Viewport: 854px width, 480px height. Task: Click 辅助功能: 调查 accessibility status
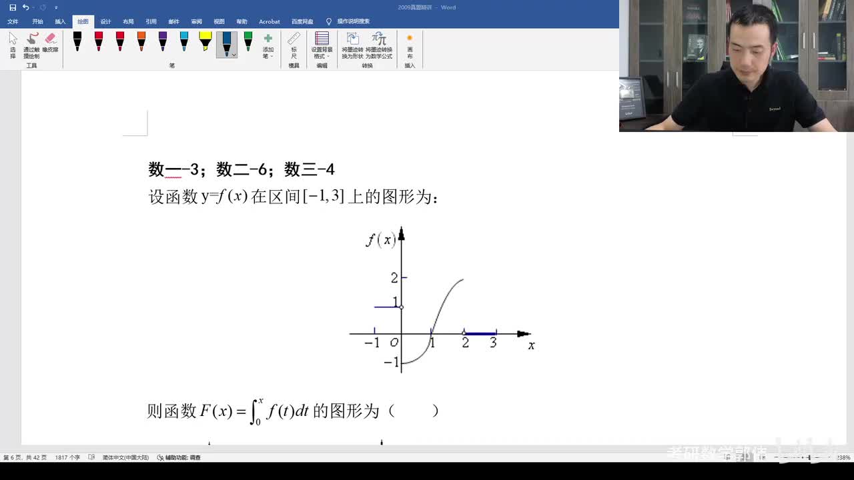tap(179, 457)
